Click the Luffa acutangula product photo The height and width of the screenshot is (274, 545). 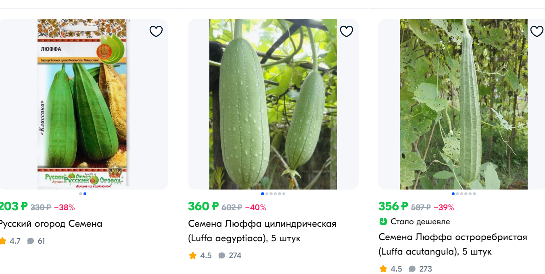[463, 104]
